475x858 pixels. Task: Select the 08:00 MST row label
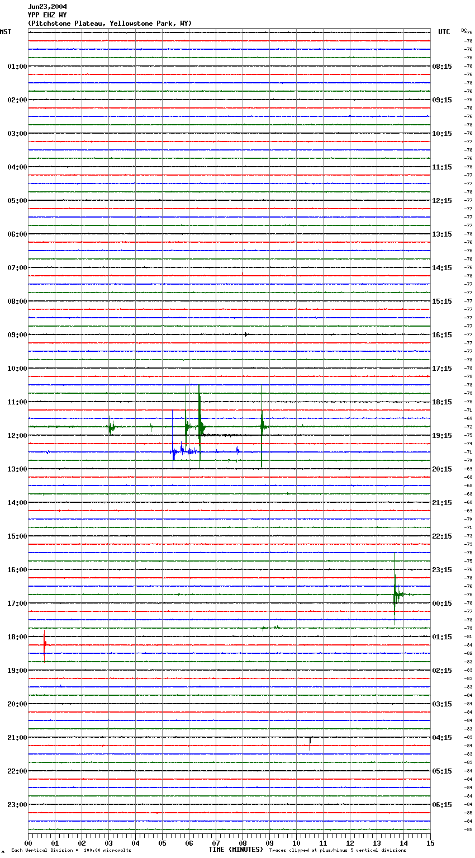(17, 301)
